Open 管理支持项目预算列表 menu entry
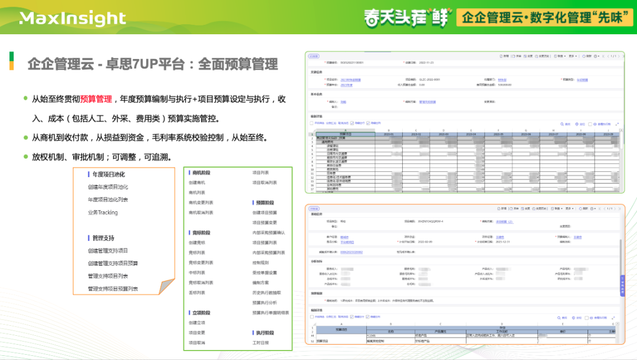 (113, 289)
